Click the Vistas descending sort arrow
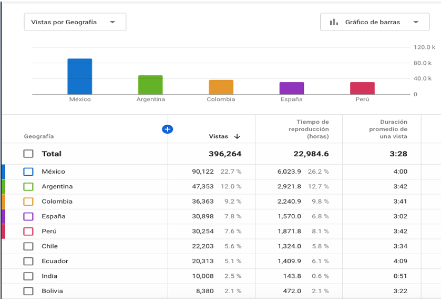441x301 pixels. (237, 136)
